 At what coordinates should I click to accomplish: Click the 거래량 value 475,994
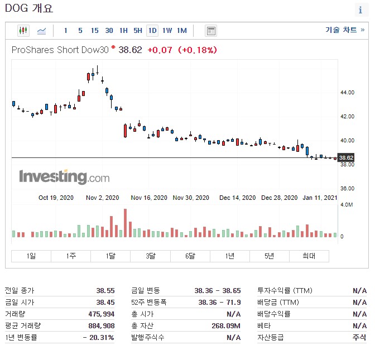click(102, 314)
